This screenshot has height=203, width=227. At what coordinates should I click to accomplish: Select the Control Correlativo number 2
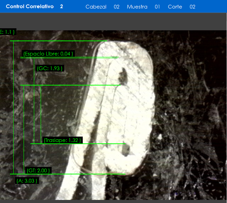62,6
